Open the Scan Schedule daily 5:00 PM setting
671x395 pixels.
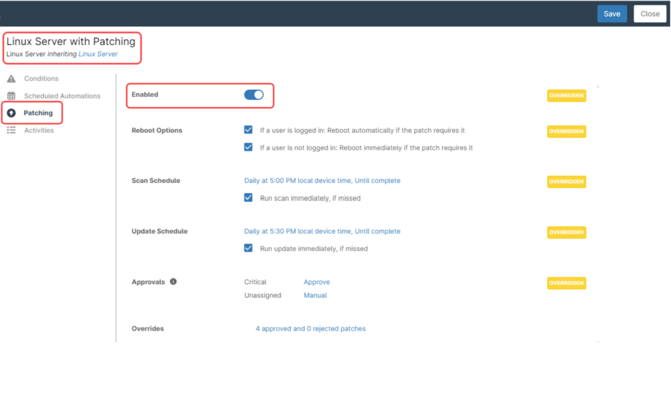click(x=322, y=181)
